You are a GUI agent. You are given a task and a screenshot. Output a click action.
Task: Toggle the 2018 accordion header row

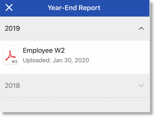tap(75, 86)
